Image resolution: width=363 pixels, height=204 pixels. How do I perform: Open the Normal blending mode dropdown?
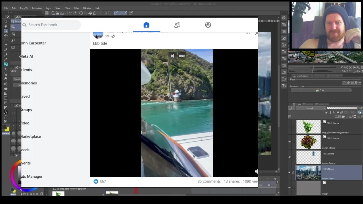[x=311, y=108]
